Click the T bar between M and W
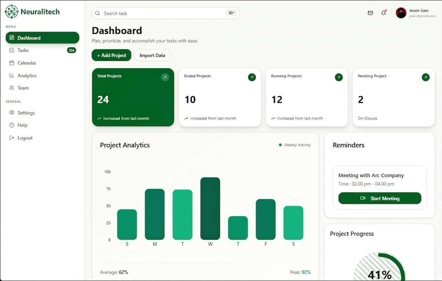This screenshot has height=281, width=442. pyautogui.click(x=182, y=215)
